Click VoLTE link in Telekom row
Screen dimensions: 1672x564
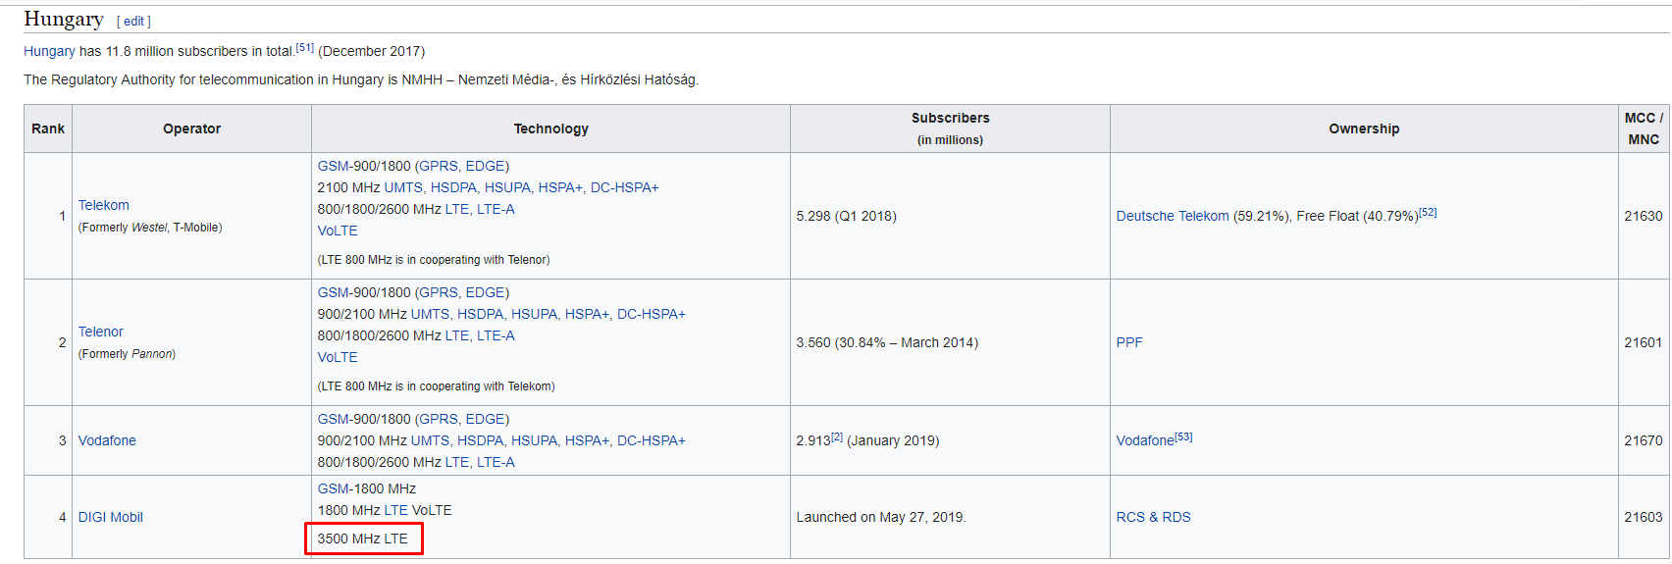(338, 231)
